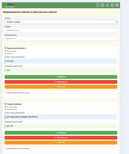
Task: Click comment field under Виртуальный тайник 1
Action: tap(61, 94)
